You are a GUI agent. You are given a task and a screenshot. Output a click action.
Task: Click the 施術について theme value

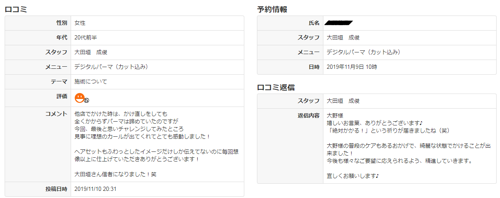(x=91, y=82)
